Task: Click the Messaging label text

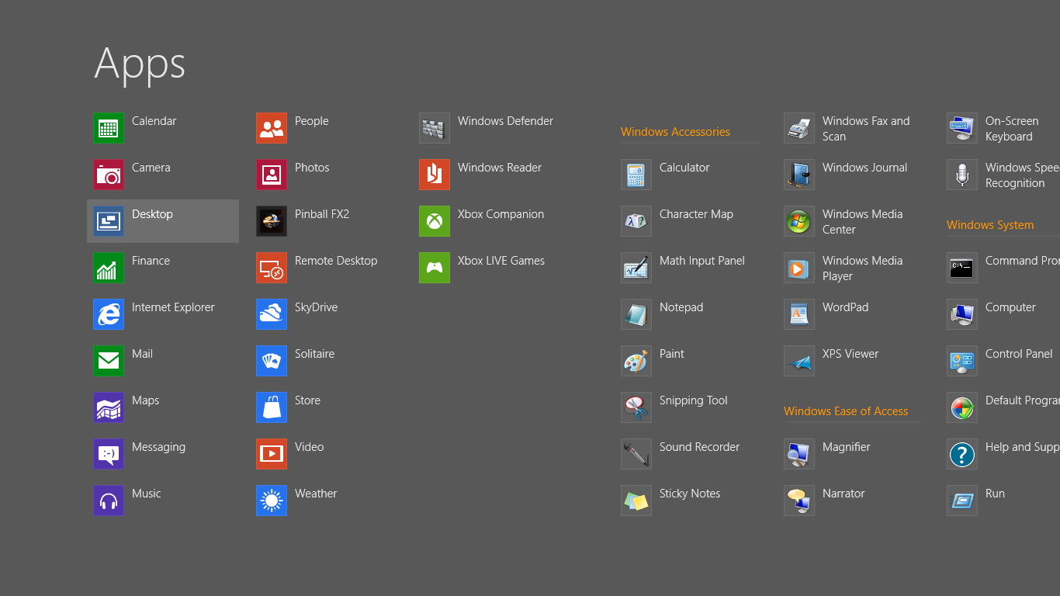Action: [x=158, y=447]
